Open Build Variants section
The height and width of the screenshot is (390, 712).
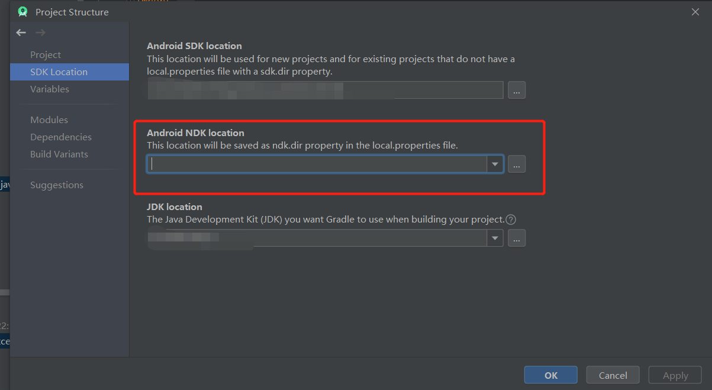(x=59, y=154)
